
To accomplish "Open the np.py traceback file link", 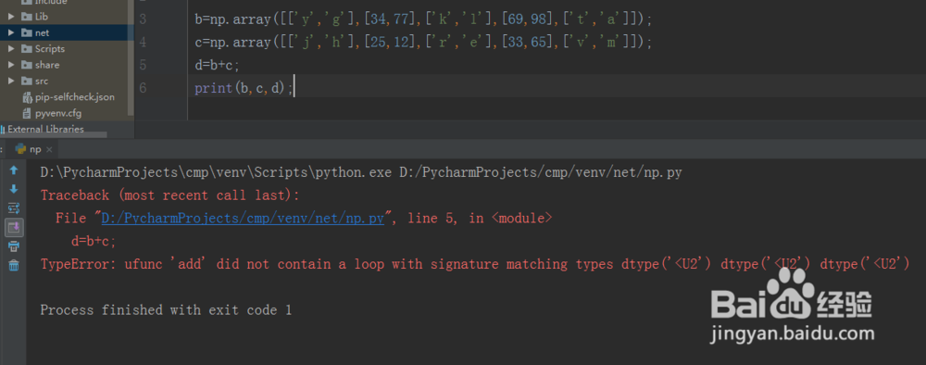I will pos(243,218).
